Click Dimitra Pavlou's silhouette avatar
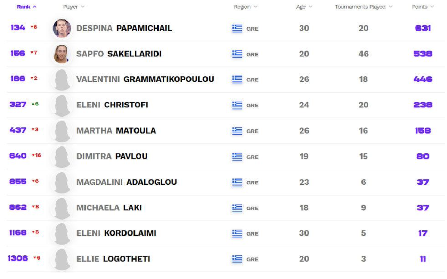Viewport: 447px width, 279px height. click(62, 157)
